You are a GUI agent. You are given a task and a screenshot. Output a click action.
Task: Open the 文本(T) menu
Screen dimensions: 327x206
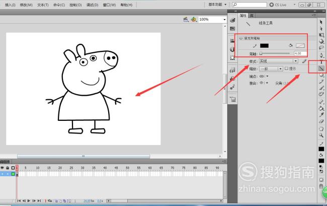[43, 5]
